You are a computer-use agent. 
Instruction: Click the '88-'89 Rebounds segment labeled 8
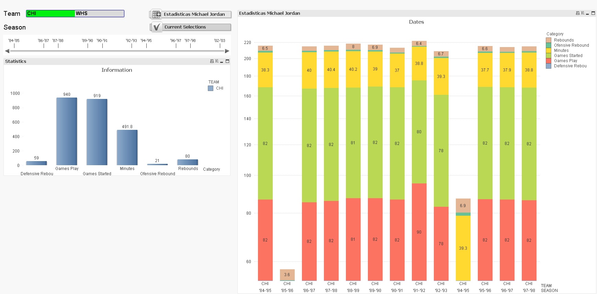coord(353,47)
